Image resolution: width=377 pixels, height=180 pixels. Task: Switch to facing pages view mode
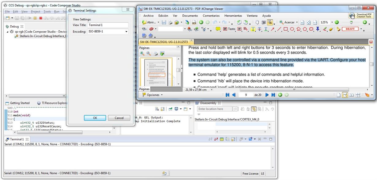351,95
